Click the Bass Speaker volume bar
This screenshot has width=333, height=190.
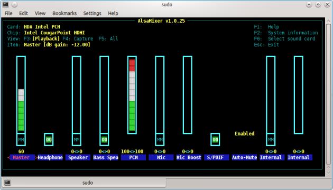[x=104, y=95]
